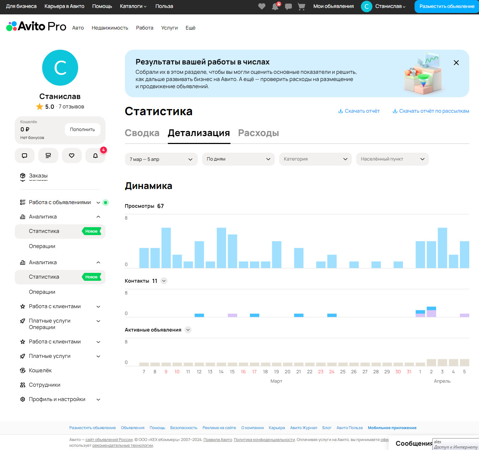
Task: Open Правила Авито link in footer
Action: point(218,440)
